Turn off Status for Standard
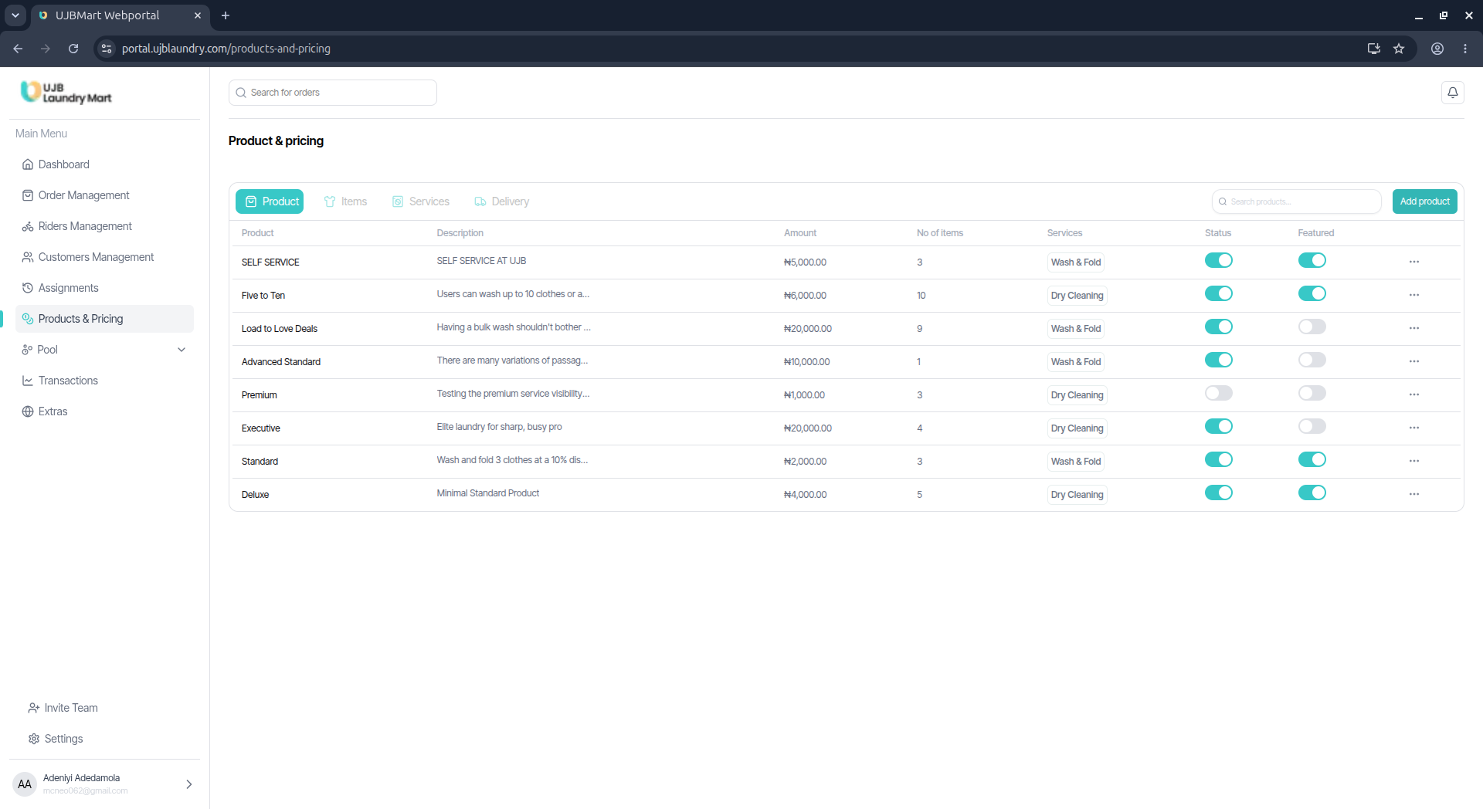Viewport: 1483px width, 809px height. 1218,459
